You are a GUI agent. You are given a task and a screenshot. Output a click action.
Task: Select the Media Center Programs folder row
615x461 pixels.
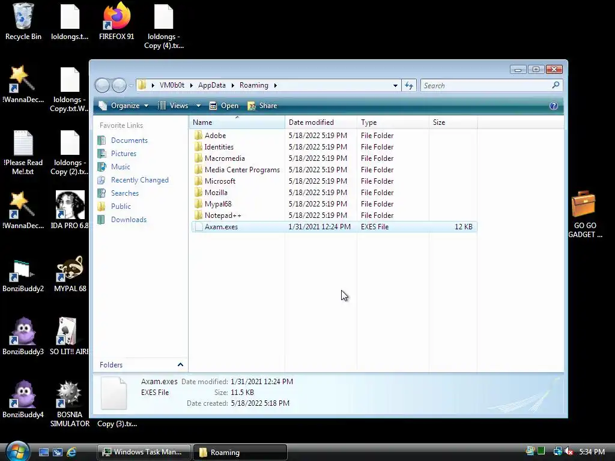pos(334,169)
